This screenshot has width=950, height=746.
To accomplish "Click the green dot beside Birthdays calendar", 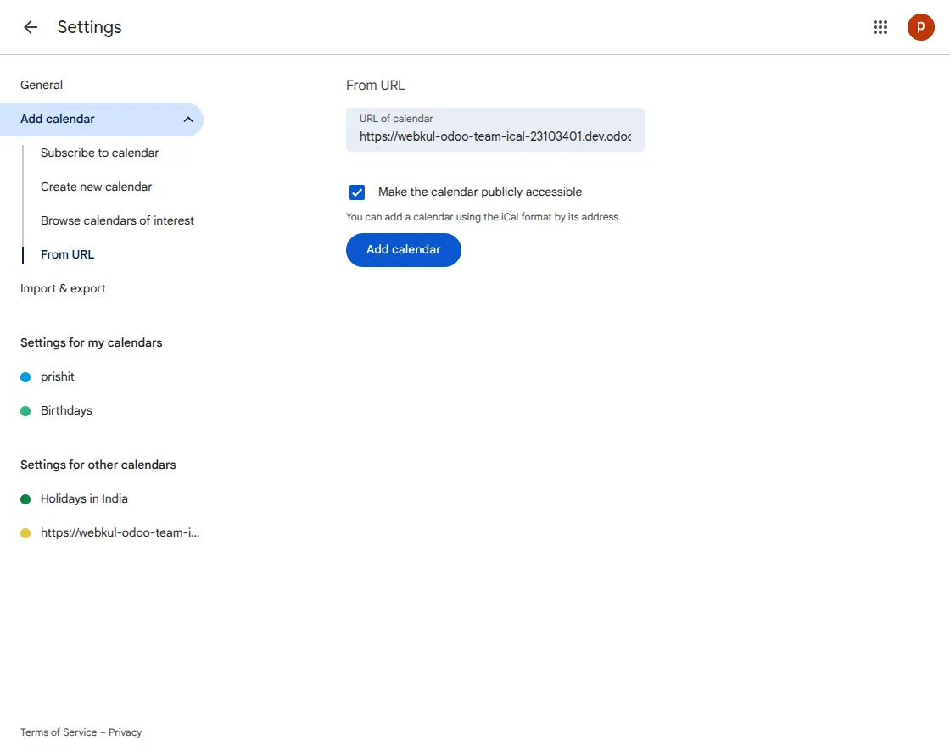I will 25,410.
